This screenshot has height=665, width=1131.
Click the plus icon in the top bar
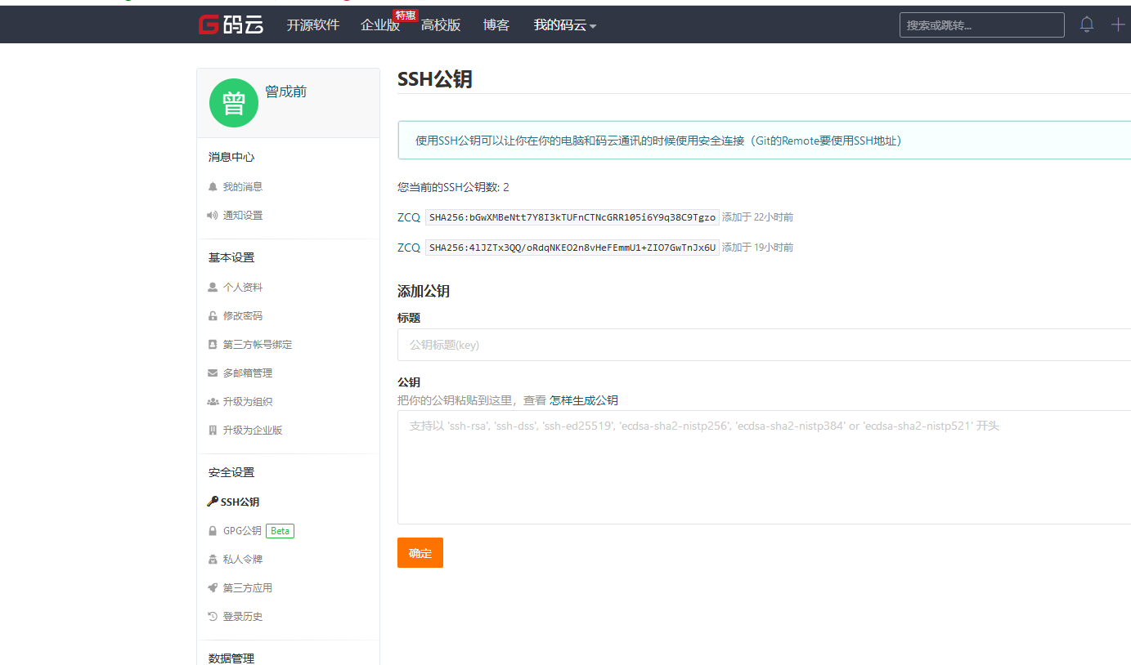1118,25
